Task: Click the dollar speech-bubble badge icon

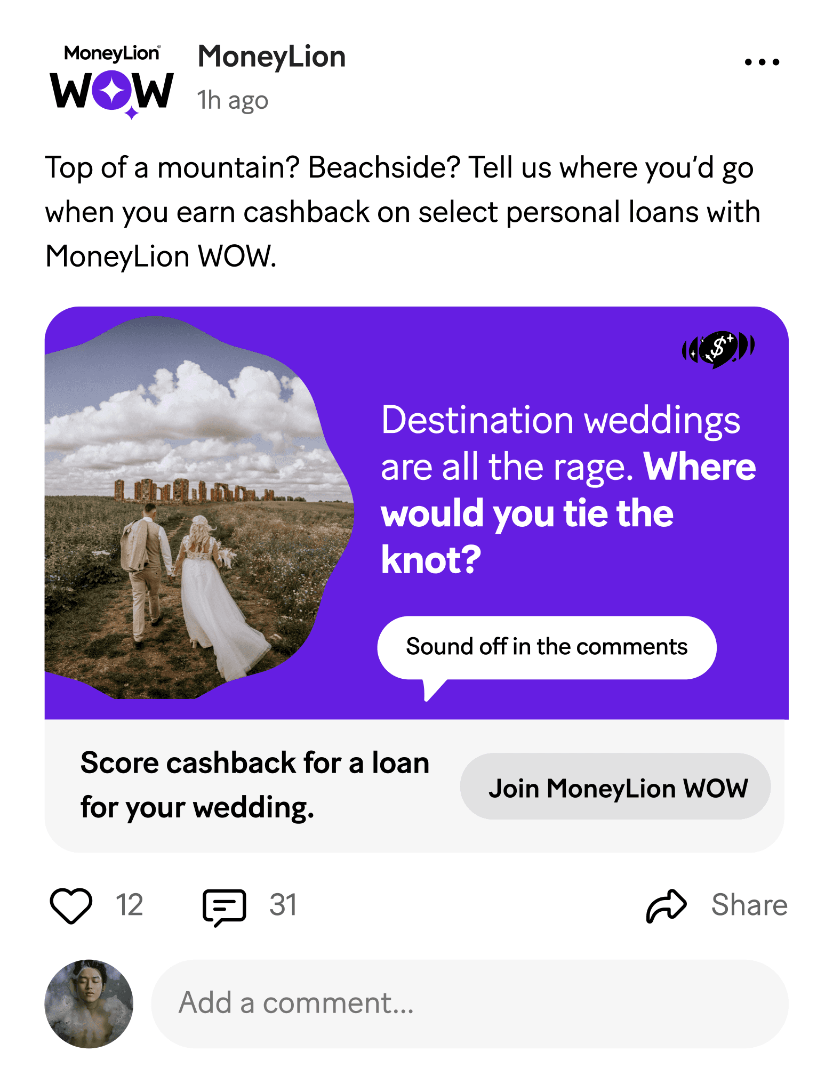Action: (x=718, y=349)
